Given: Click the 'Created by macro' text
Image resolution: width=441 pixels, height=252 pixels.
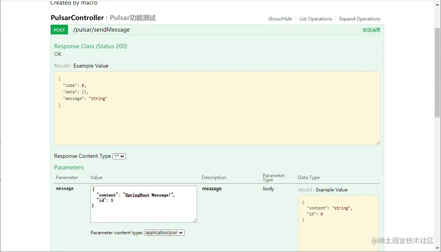Looking at the screenshot, I should point(74,3).
